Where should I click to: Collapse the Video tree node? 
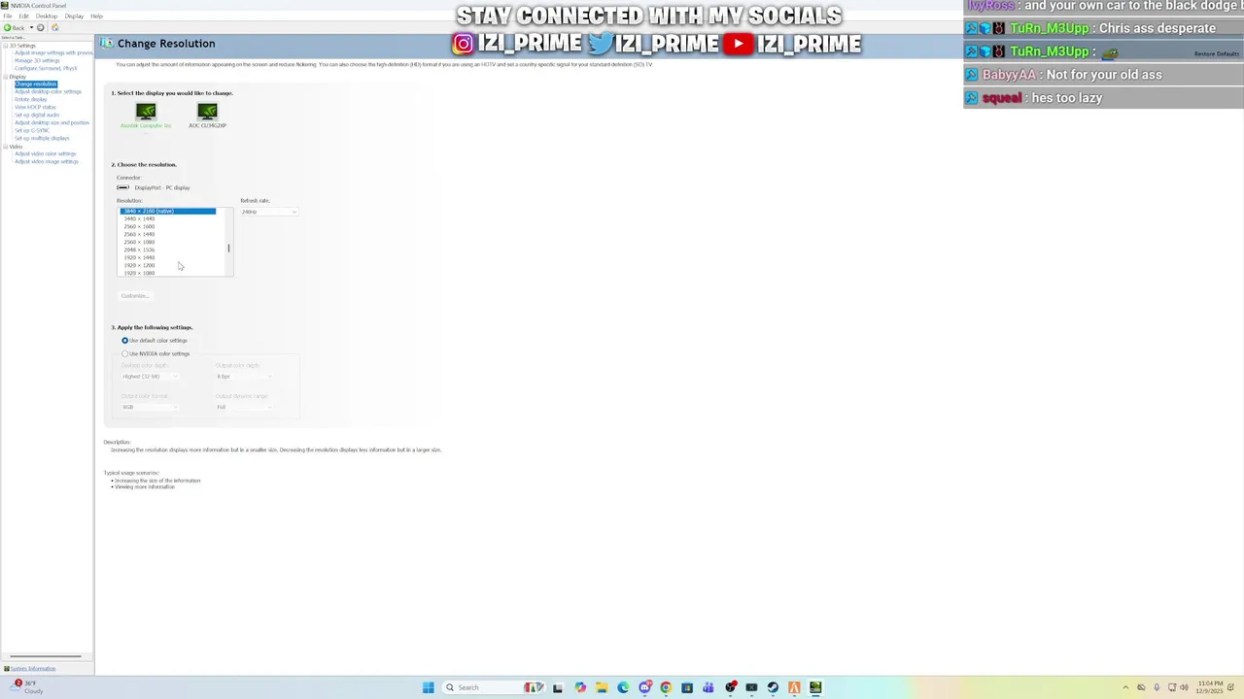(x=5, y=147)
